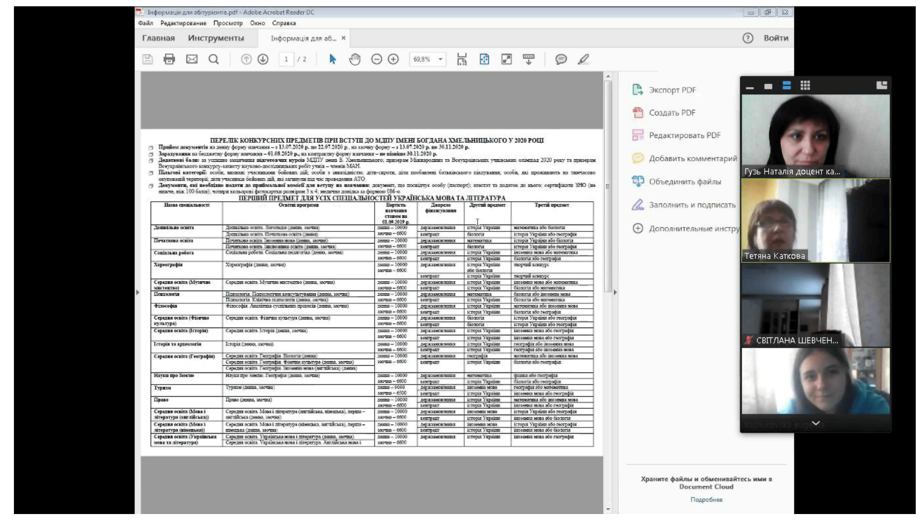
Task: Expand more participants chevron in video panel
Action: (x=816, y=423)
